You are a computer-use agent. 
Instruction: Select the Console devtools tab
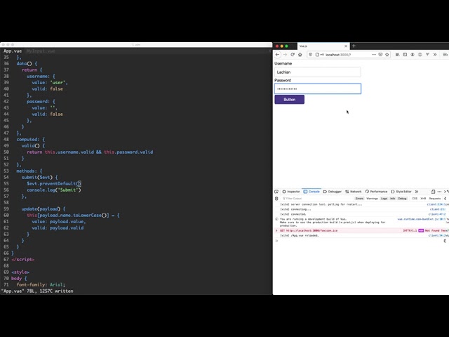tap(311, 192)
